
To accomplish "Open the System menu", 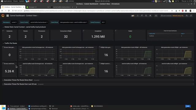I will tap(22, 1).
